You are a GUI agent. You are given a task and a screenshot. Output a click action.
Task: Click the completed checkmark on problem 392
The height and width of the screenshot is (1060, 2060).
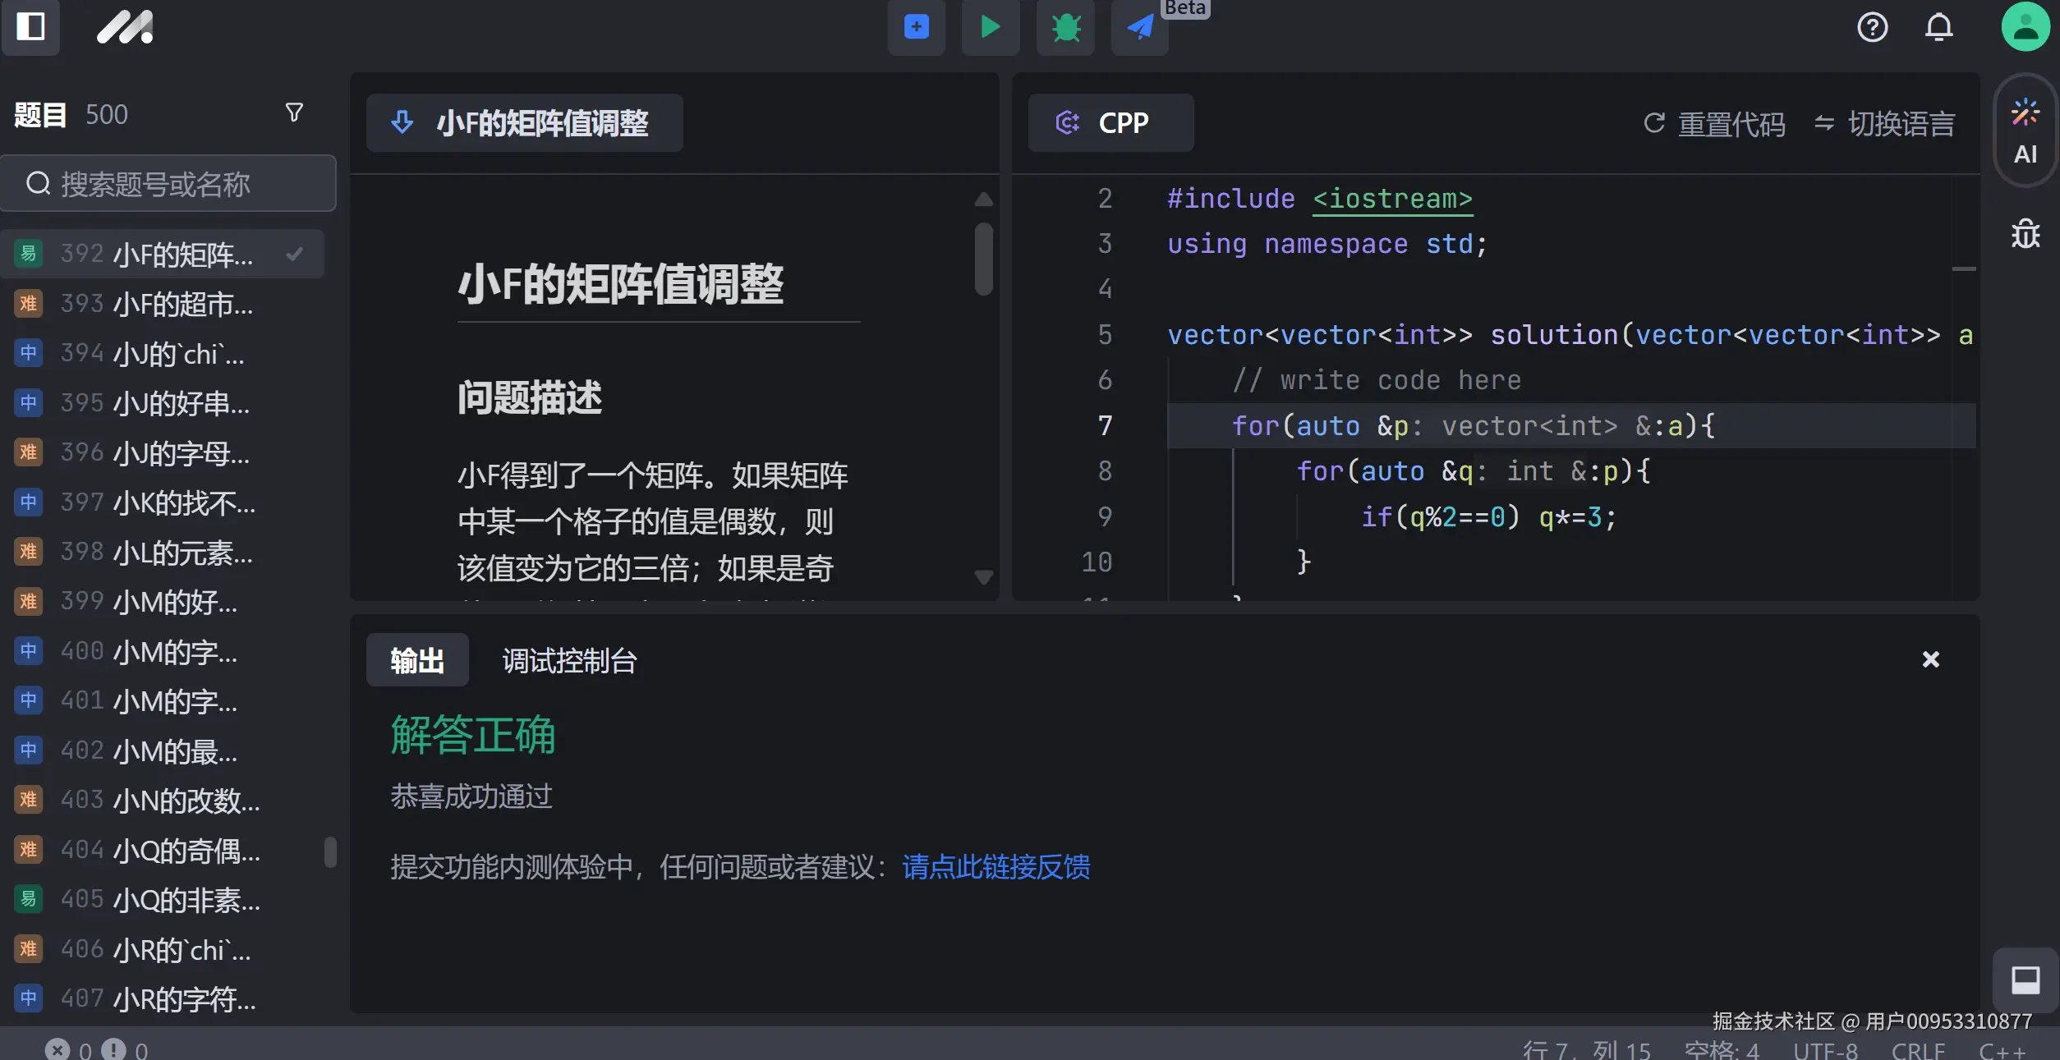[x=294, y=254]
